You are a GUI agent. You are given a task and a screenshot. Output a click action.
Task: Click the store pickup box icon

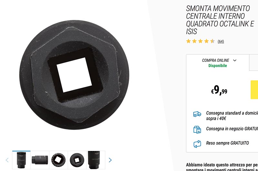point(197,129)
